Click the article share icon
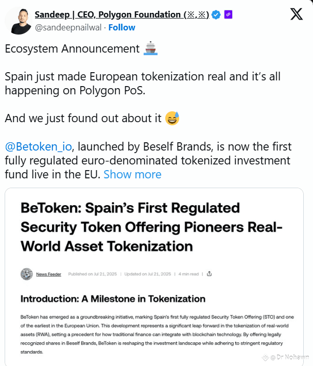Screen dimensions: 313x366 click(210, 274)
